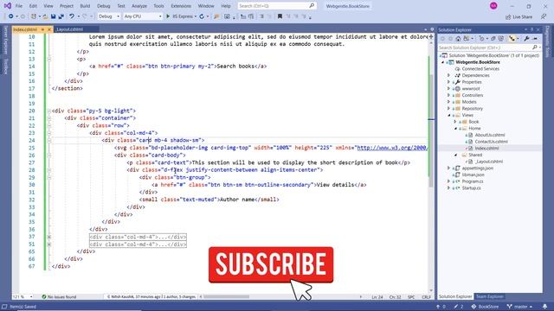Image resolution: width=554 pixels, height=311 pixels.
Task: Expand the Controllers folder
Action: [x=448, y=95]
